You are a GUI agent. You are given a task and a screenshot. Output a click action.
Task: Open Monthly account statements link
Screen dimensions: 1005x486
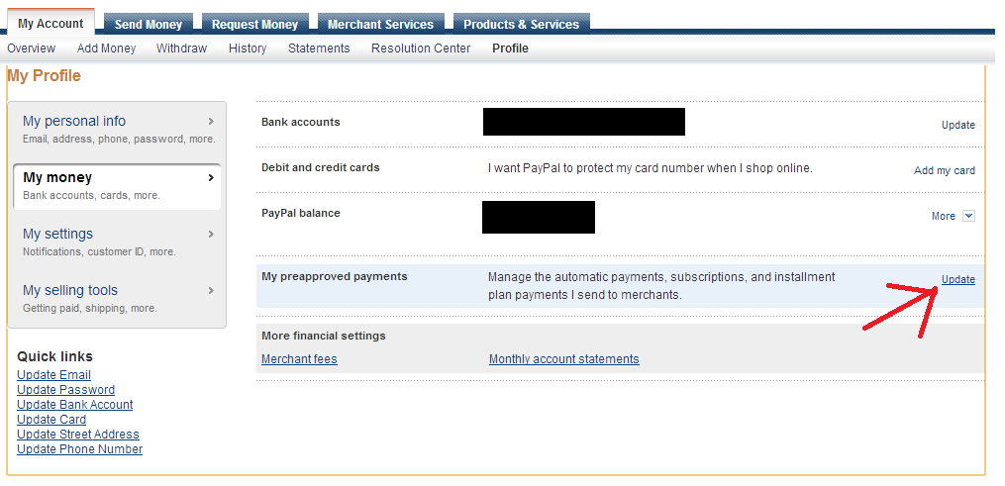pyautogui.click(x=563, y=359)
